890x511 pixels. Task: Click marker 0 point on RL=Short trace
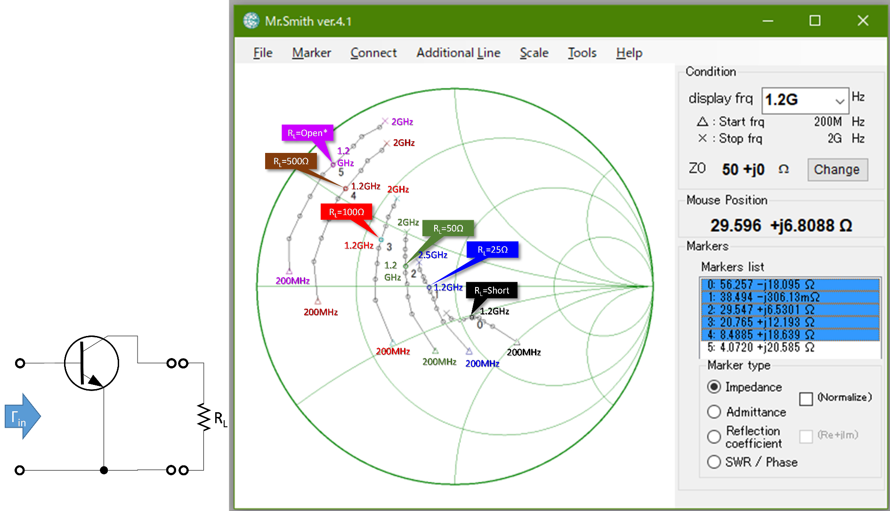coord(472,317)
